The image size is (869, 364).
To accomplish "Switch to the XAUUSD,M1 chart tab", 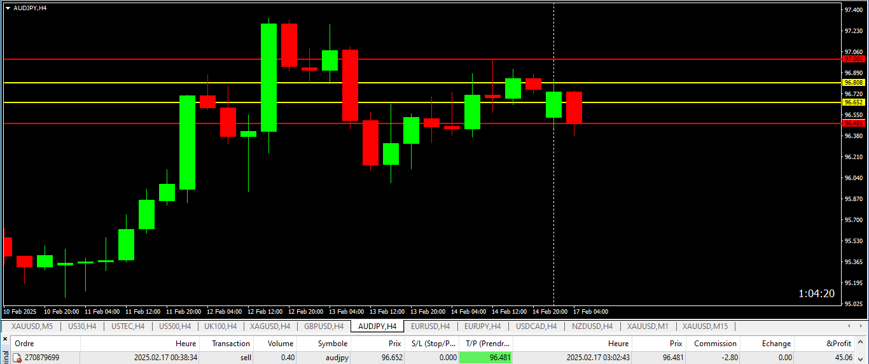I will click(648, 326).
